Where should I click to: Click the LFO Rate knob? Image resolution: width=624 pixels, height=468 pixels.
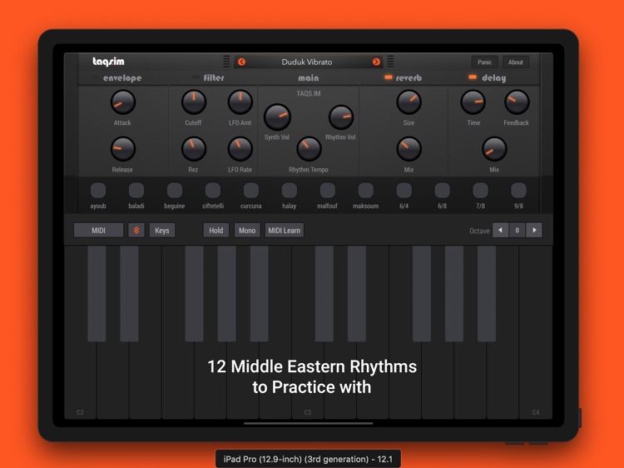(240, 149)
